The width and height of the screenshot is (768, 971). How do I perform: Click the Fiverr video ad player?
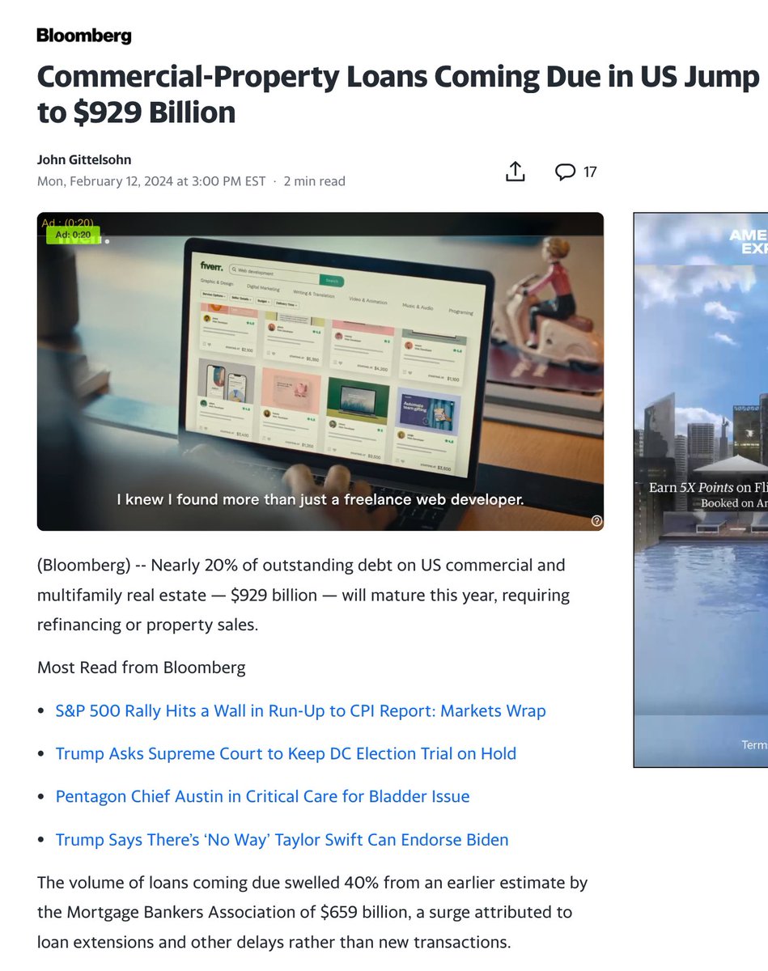[320, 371]
